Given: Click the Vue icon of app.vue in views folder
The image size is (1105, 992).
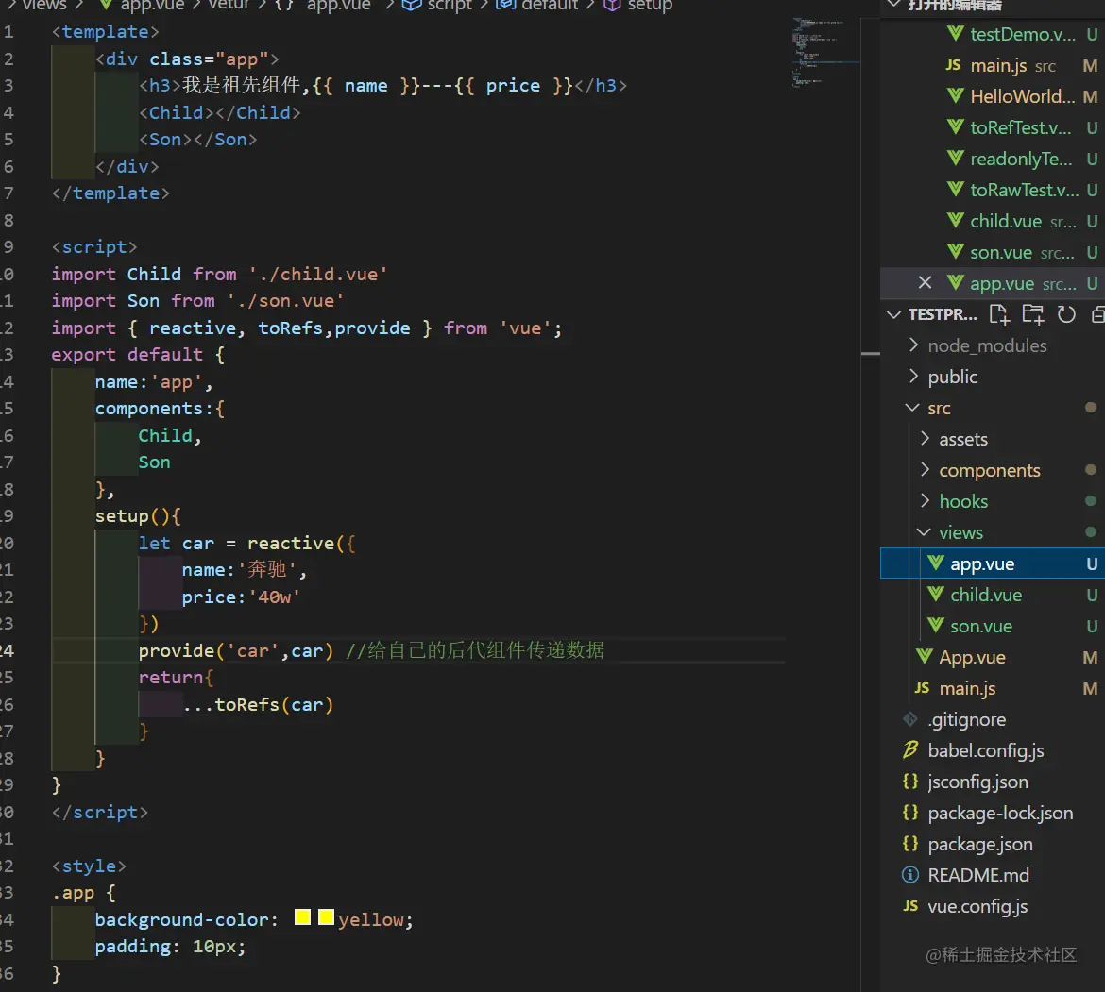Looking at the screenshot, I should [x=935, y=563].
